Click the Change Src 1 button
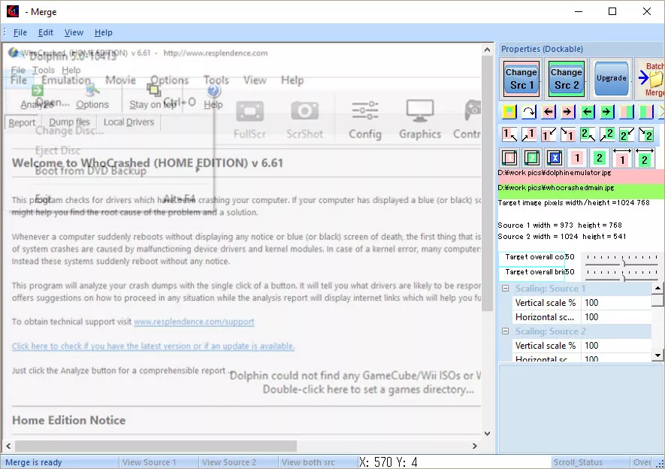665x469 pixels. (521, 79)
